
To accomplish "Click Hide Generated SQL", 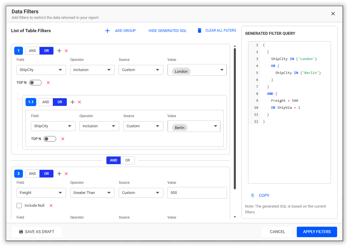I will (168, 30).
